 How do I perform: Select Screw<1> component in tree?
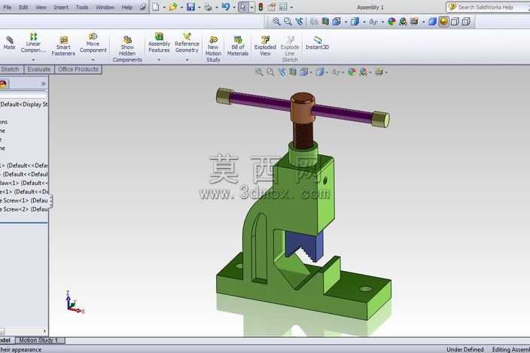pos(23,200)
